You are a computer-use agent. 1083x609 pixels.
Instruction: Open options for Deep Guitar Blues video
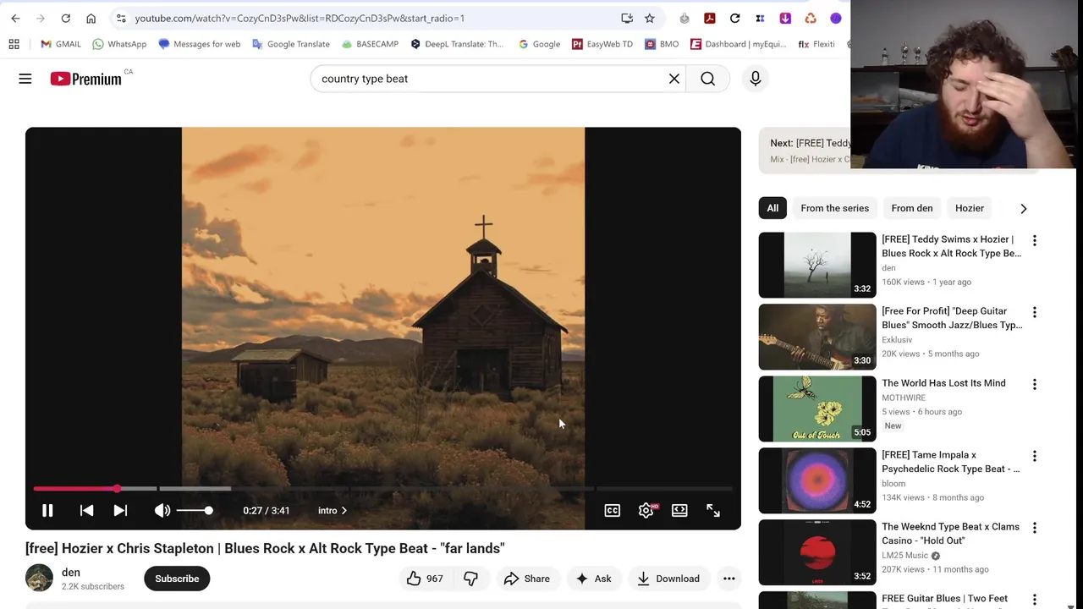(1034, 312)
